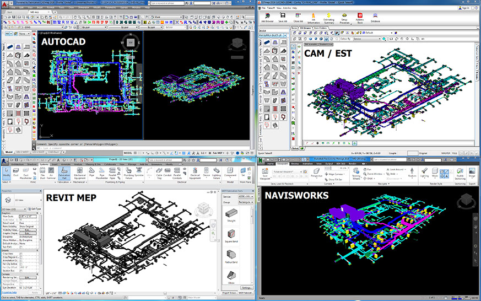Toggle Sun Path checkbox in Revit properties
Image resolution: width=481 pixels, height=301 pixels.
point(21,247)
